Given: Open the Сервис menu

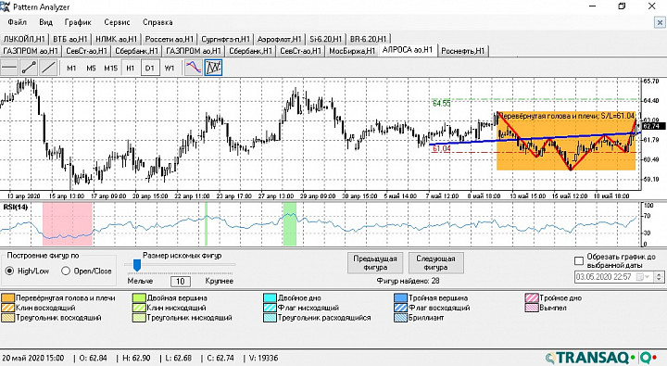Looking at the screenshot, I should [117, 22].
